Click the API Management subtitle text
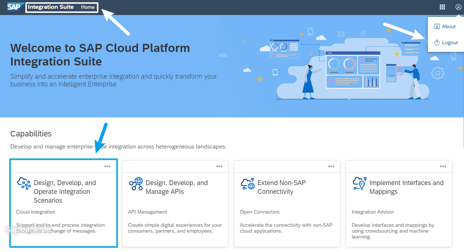464x252 pixels. [147, 212]
